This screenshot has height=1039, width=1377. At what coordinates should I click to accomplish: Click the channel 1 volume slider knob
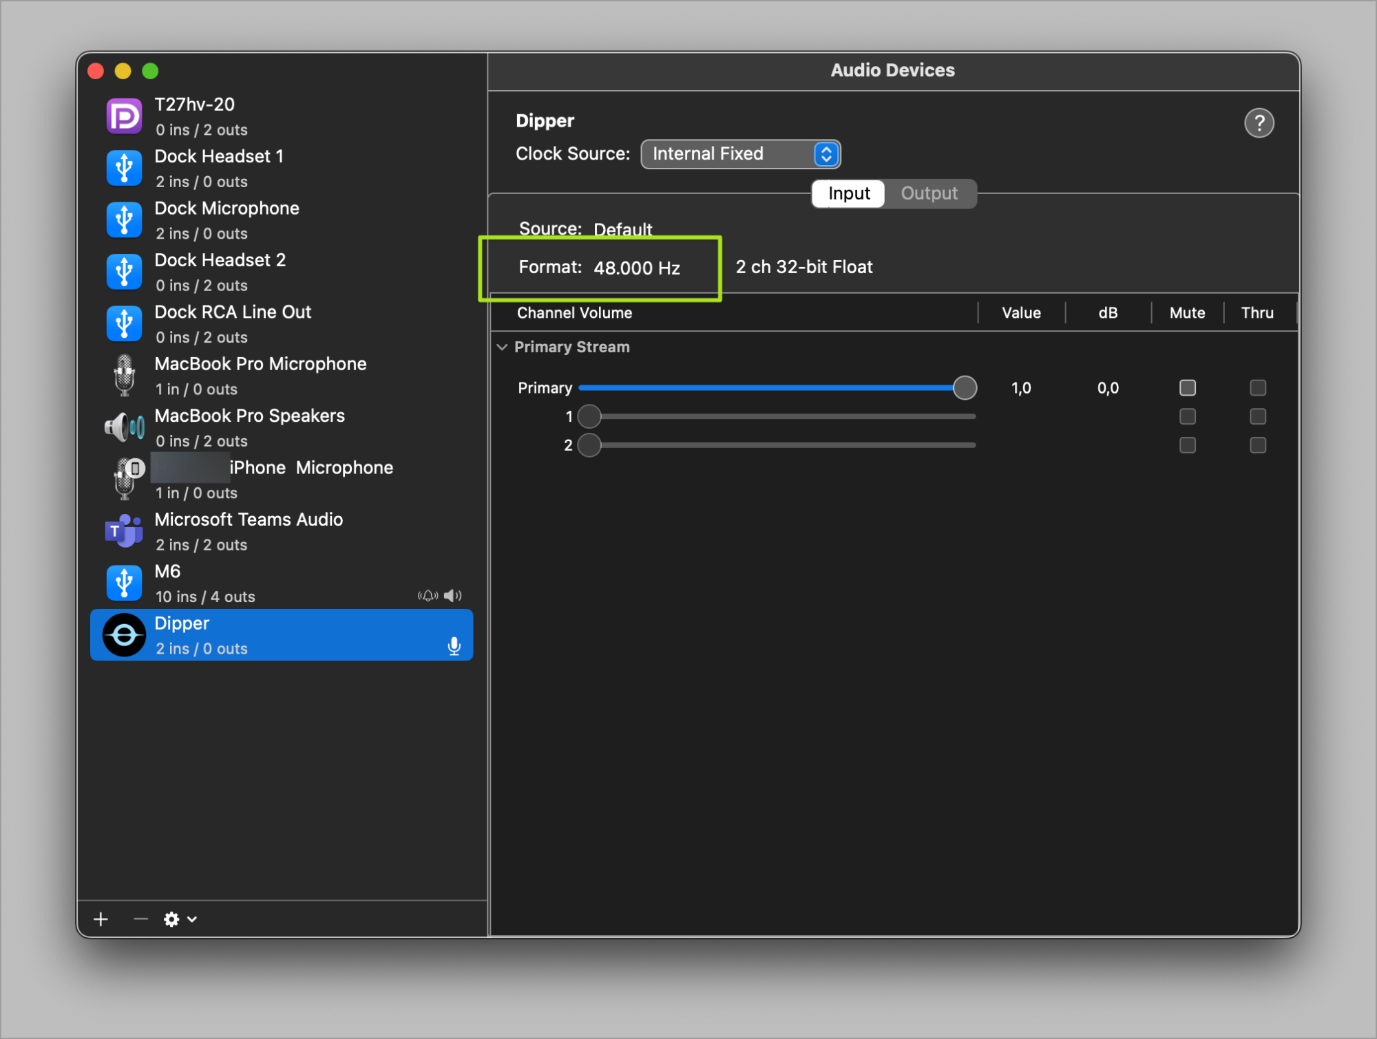589,416
